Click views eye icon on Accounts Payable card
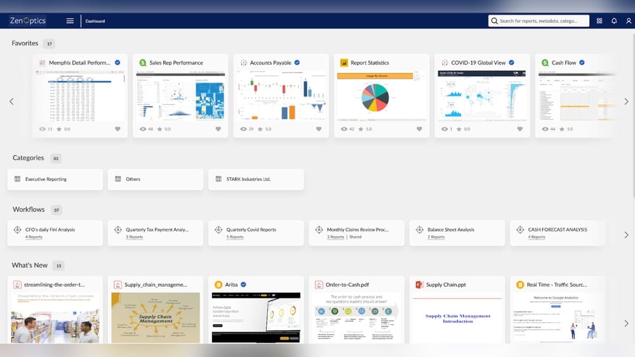 point(243,129)
